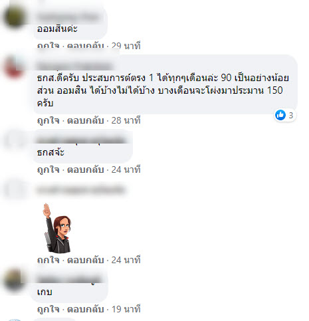Open the green profile picture beside ออมสินค่ะ comment
This screenshot has width=309, height=321.
(x=15, y=17)
